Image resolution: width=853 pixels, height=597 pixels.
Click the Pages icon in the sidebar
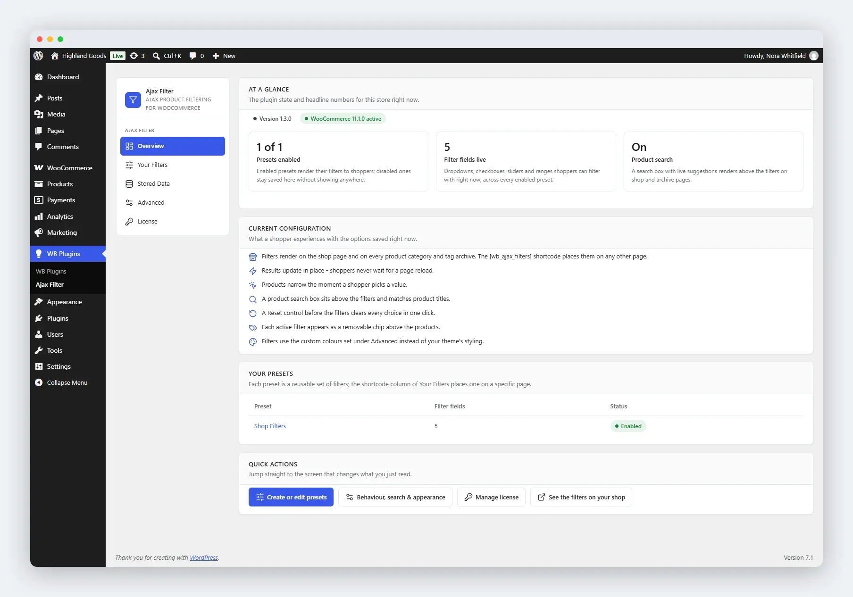(39, 131)
